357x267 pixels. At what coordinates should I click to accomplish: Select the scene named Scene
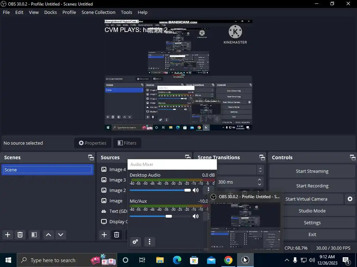click(x=47, y=170)
